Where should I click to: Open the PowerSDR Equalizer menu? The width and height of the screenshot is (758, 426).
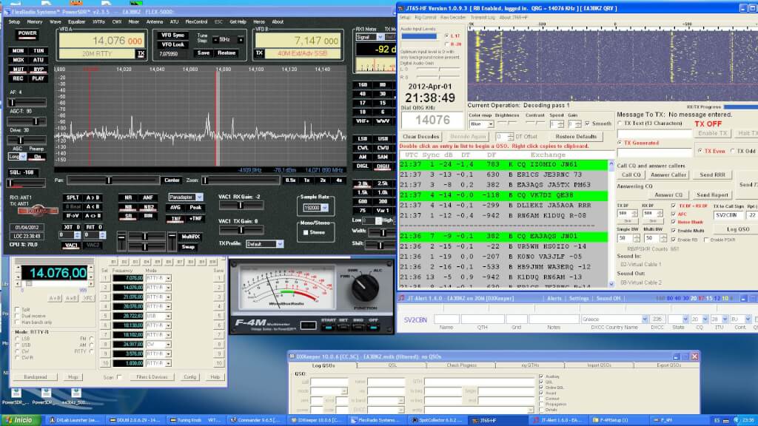point(76,21)
